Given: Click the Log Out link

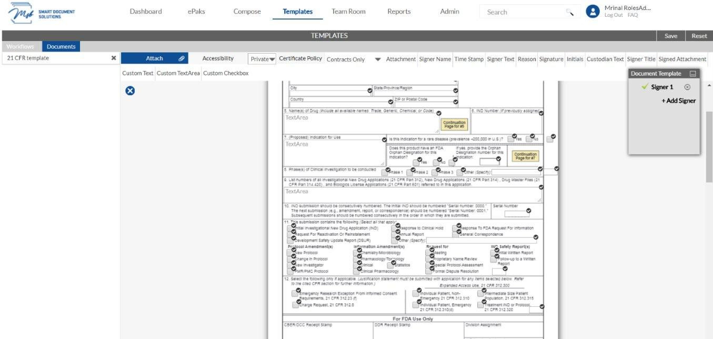Looking at the screenshot, I should coord(614,15).
